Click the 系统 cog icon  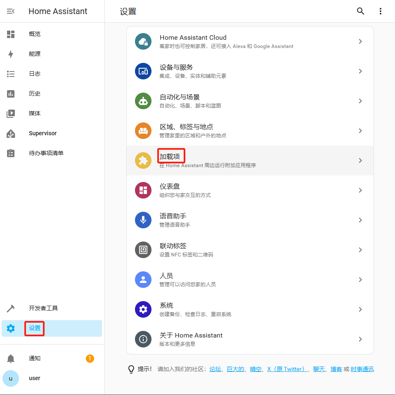pyautogui.click(x=143, y=309)
